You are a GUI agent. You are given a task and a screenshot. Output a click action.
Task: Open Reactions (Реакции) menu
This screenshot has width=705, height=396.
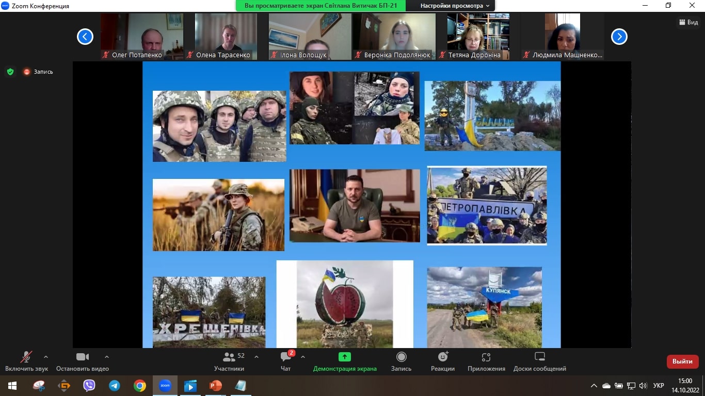pos(443,361)
